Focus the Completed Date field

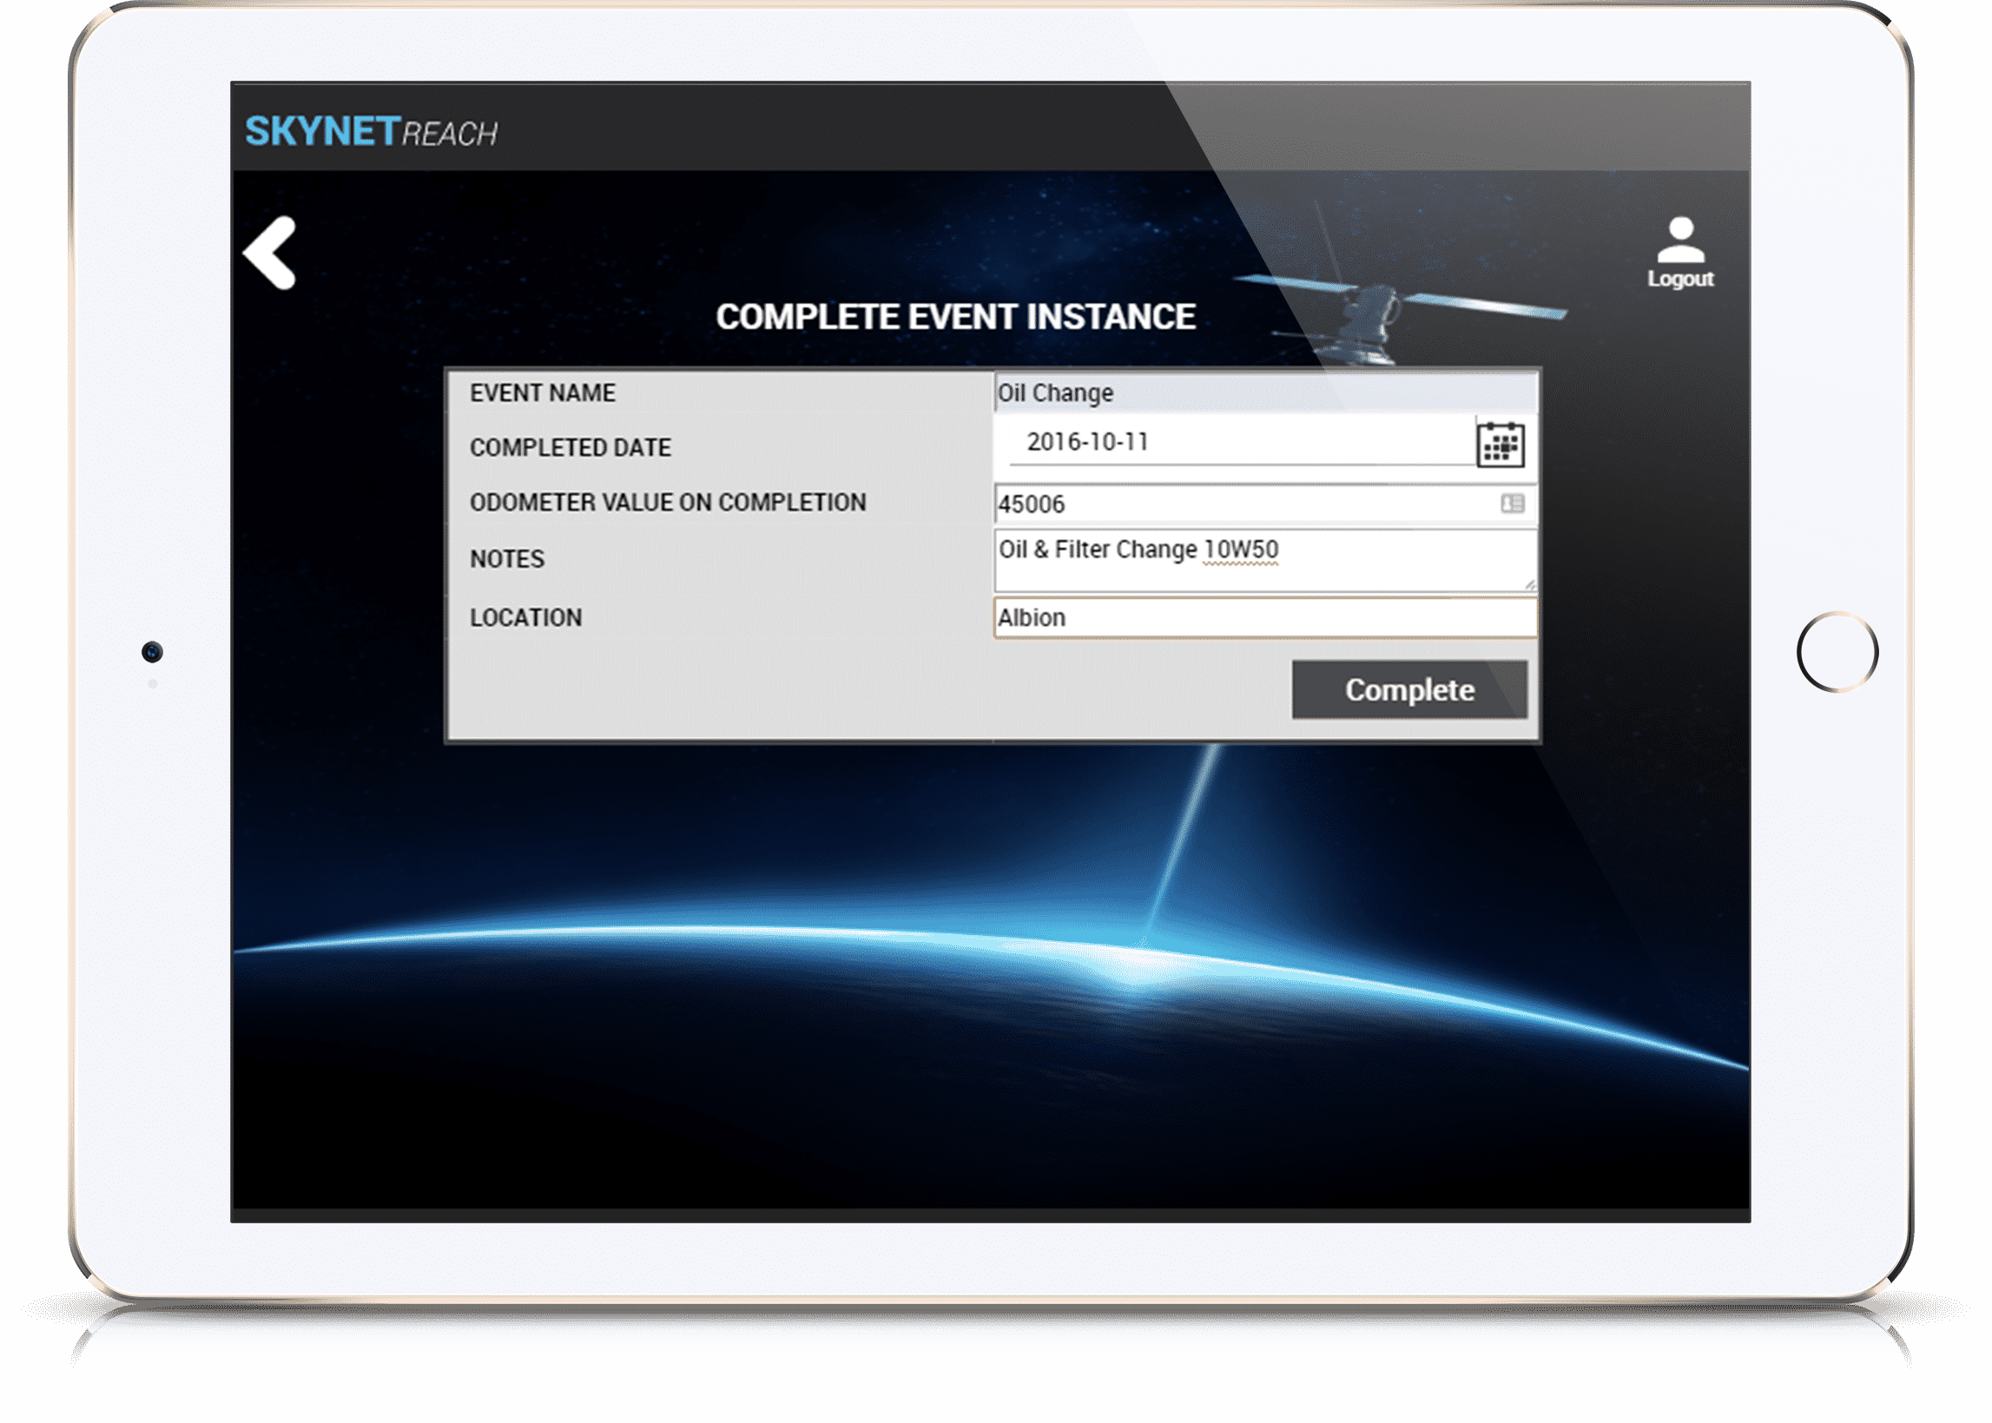point(1241,442)
